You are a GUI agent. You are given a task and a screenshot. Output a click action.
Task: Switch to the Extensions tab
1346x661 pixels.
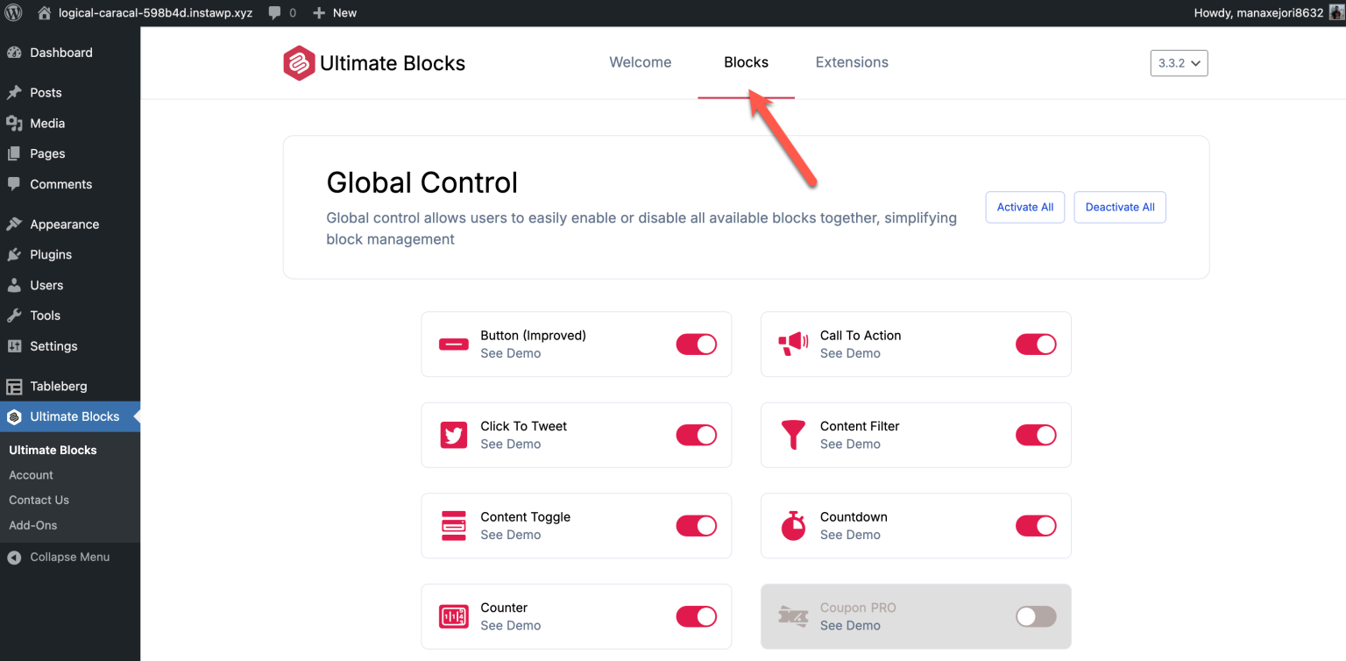(x=851, y=62)
